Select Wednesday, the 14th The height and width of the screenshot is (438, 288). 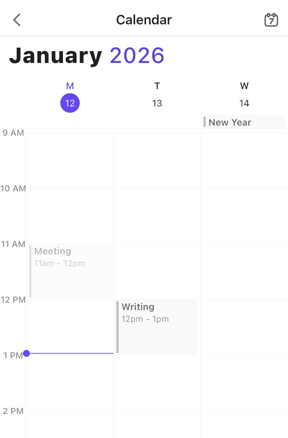(x=244, y=103)
